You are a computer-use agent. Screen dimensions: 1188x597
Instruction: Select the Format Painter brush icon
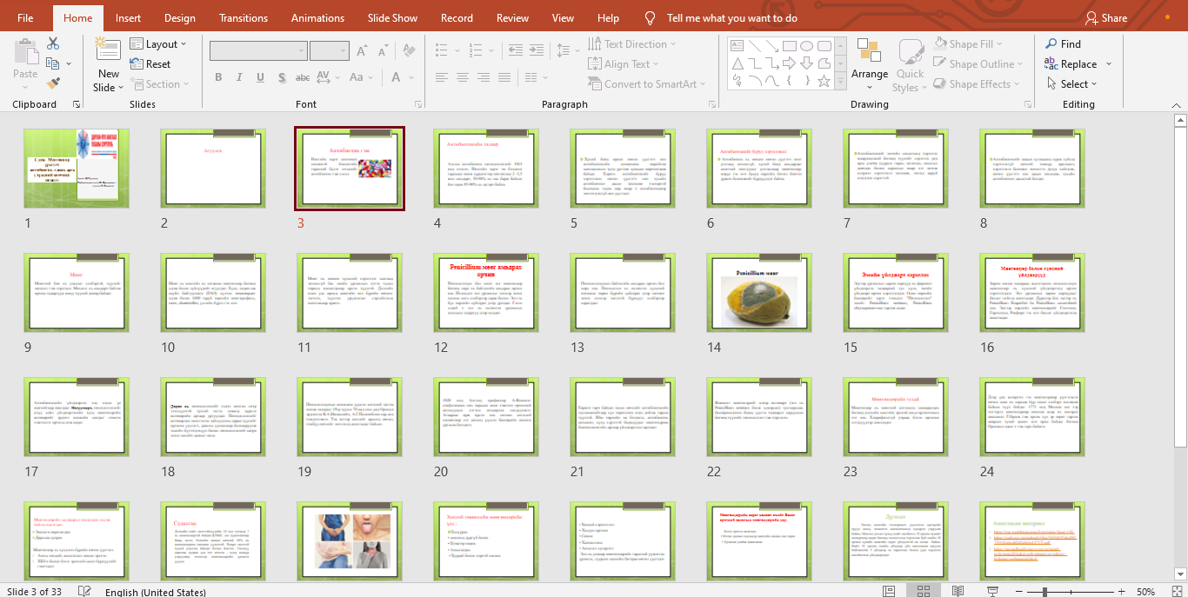pyautogui.click(x=53, y=83)
